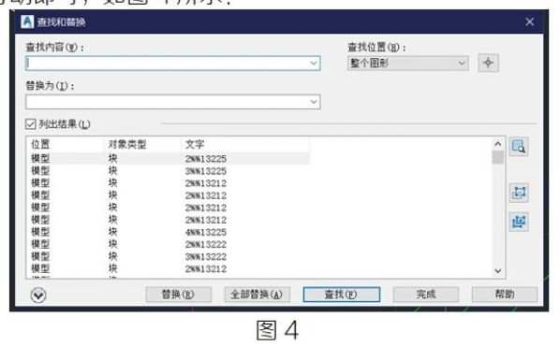560x346 pixels.
Task: Select result row 3%%13222
Action: (169, 257)
